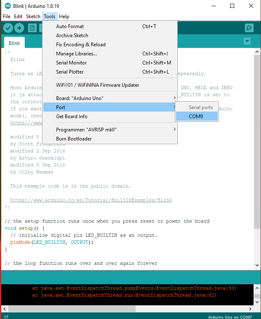
Task: Choose Auto Format
Action: coord(110,26)
